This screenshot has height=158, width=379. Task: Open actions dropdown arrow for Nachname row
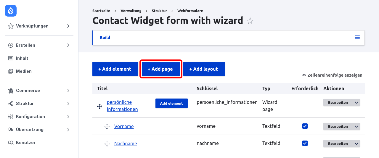point(356,144)
